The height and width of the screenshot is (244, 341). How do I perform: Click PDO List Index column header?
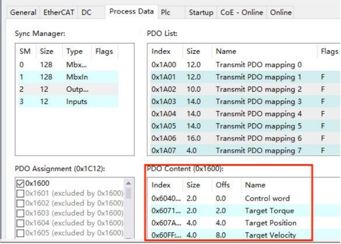[165, 51]
